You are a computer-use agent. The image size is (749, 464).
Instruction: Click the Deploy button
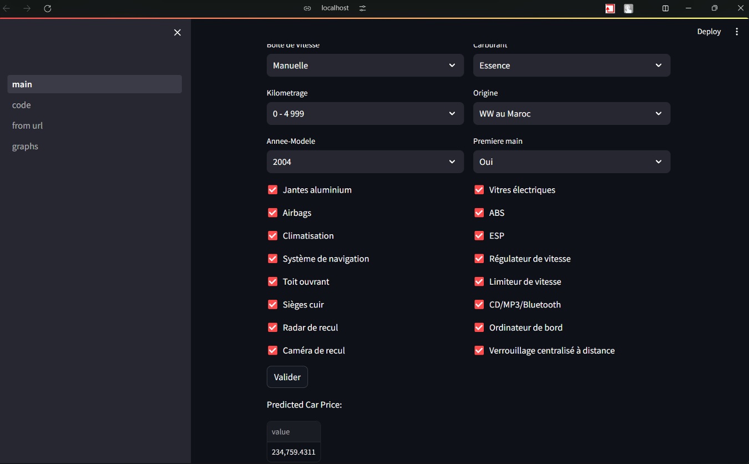tap(708, 32)
